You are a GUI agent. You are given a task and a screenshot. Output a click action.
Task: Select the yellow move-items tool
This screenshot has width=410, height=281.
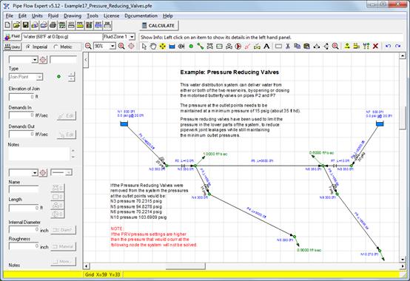coord(162,47)
